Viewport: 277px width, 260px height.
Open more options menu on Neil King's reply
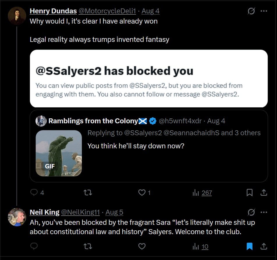coord(264,212)
